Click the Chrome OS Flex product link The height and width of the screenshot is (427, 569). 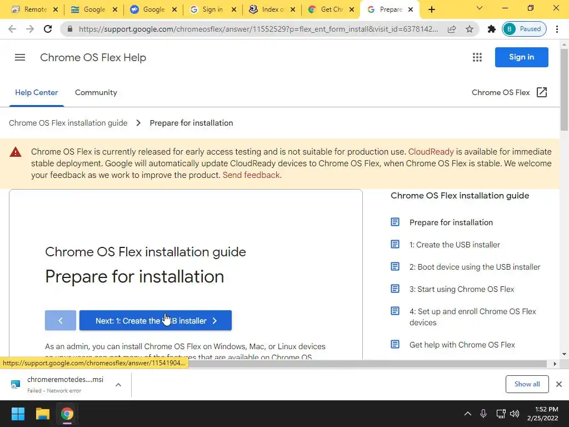(501, 93)
